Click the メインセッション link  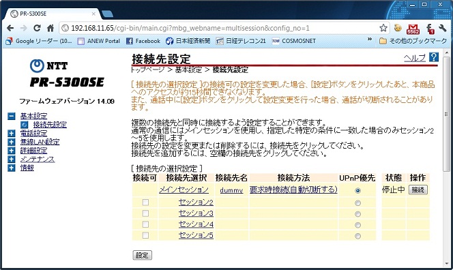tap(184, 190)
